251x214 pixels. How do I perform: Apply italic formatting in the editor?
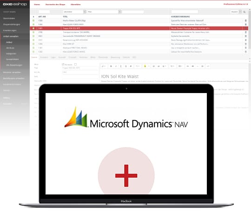click(116, 66)
